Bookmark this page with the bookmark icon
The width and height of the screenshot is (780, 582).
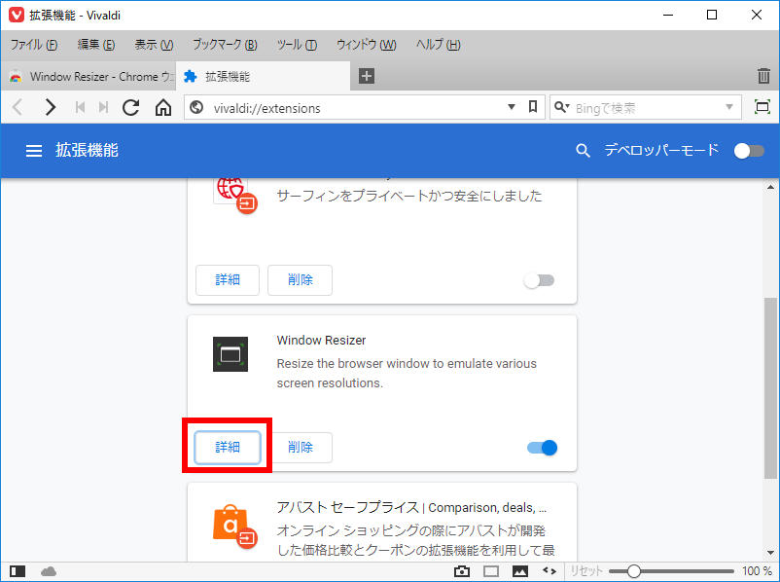tap(533, 107)
